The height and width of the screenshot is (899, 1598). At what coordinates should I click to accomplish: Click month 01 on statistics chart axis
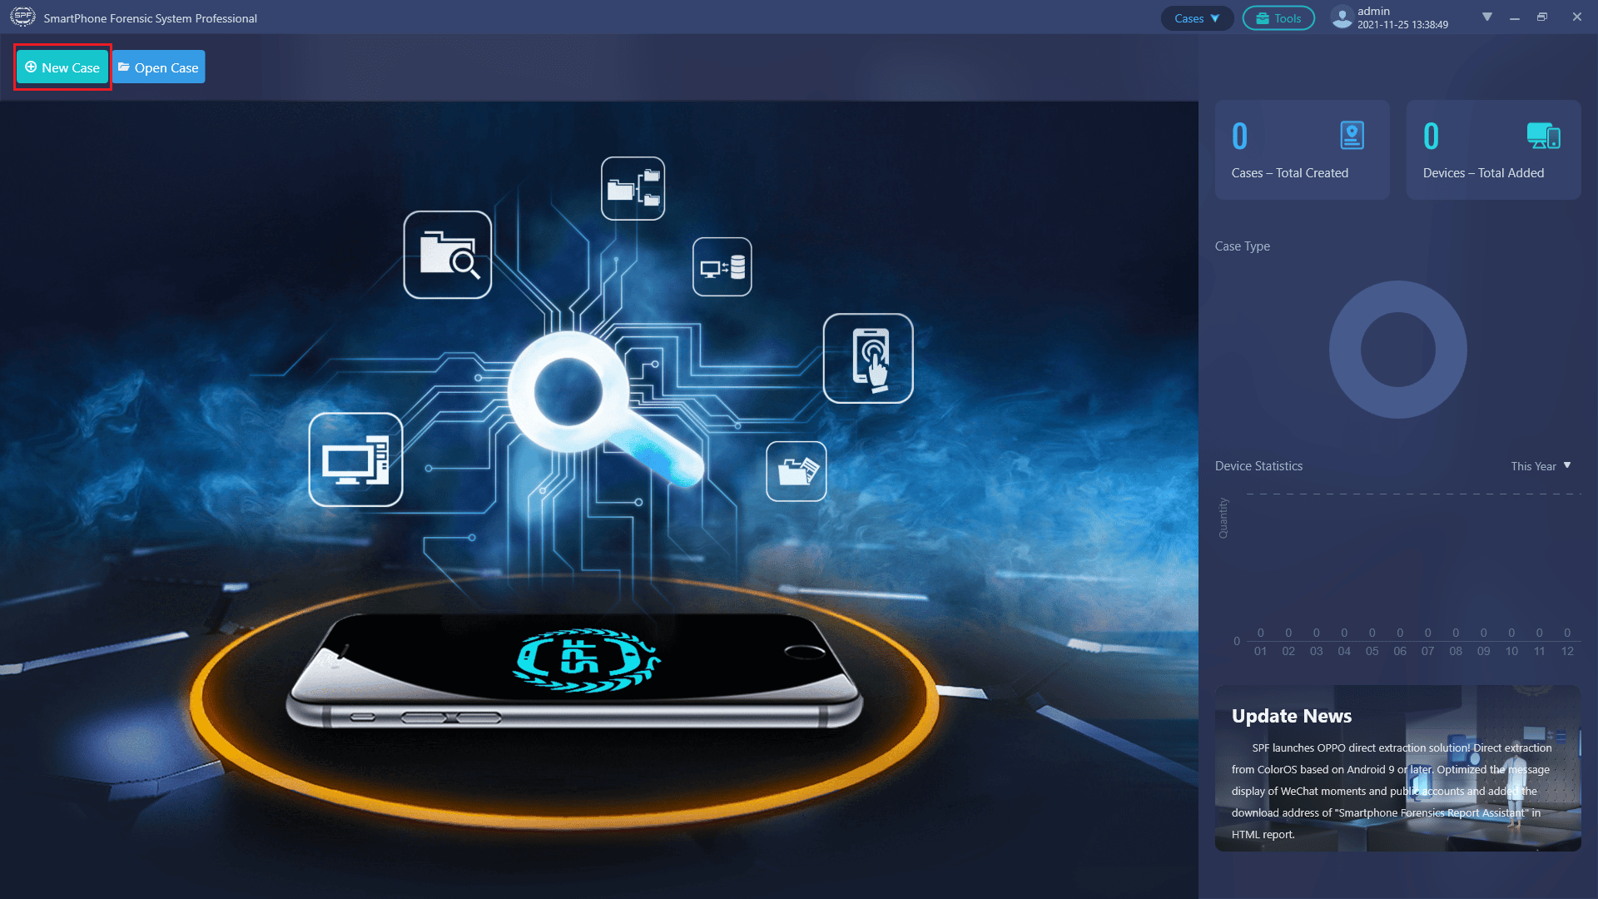point(1261,651)
